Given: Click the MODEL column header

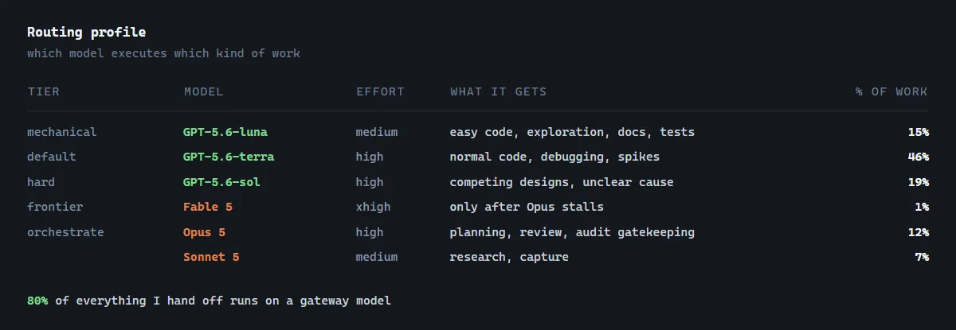Looking at the screenshot, I should (x=203, y=91).
